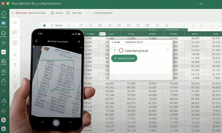The width and height of the screenshot is (222, 133).
Task: Click the X icon at popup bottom-left
Action: coord(113,77)
